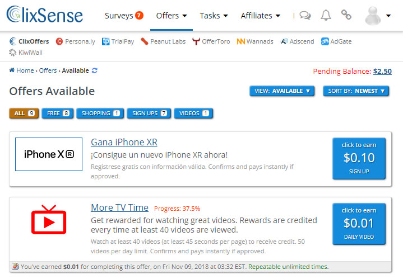This screenshot has width=403, height=279.
Task: Expand the account dropdown arrow
Action: click(x=388, y=16)
